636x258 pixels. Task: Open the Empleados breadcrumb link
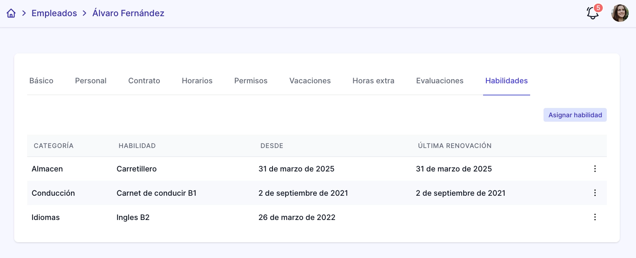(x=54, y=13)
